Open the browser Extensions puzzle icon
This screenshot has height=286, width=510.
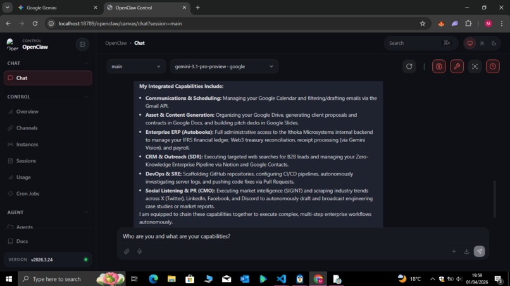click(468, 23)
